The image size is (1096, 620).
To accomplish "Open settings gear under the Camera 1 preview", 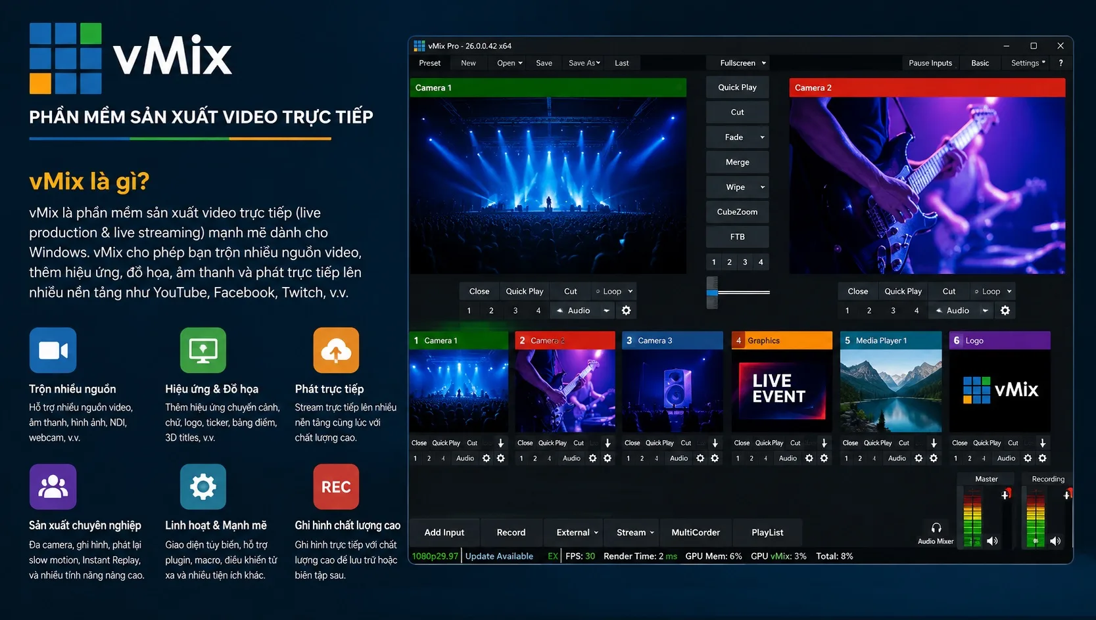I will (x=626, y=310).
